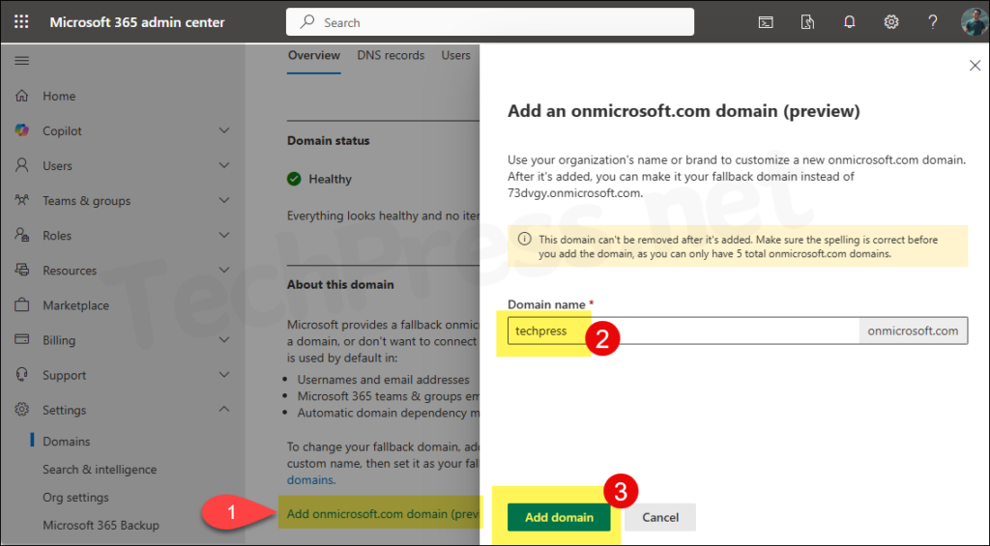990x546 pixels.
Task: Switch to the Overview tab
Action: [314, 55]
